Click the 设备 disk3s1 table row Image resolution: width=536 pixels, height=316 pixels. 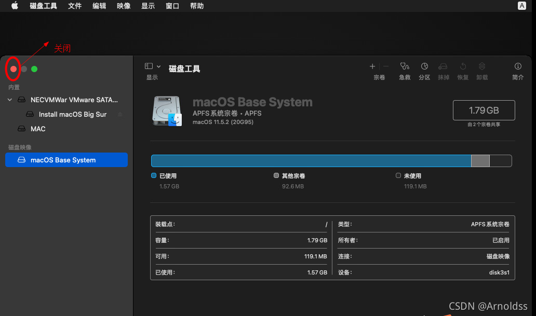coord(423,272)
